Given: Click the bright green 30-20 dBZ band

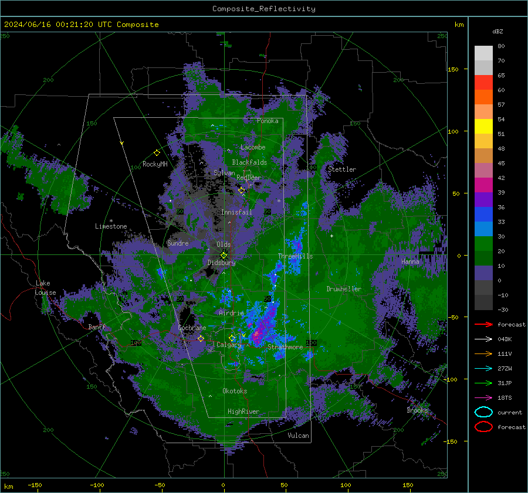Looking at the screenshot, I should click(x=483, y=244).
